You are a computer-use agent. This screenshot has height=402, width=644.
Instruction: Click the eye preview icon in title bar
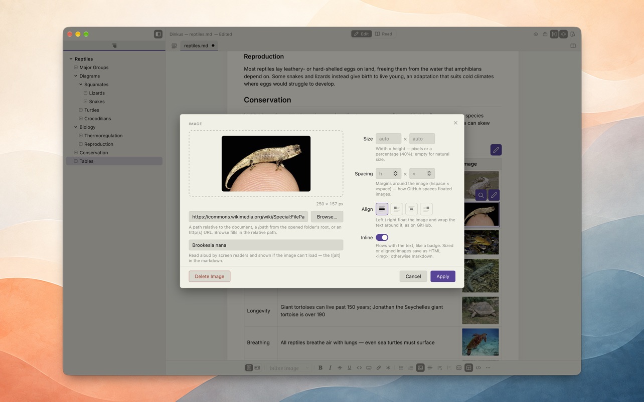click(536, 34)
